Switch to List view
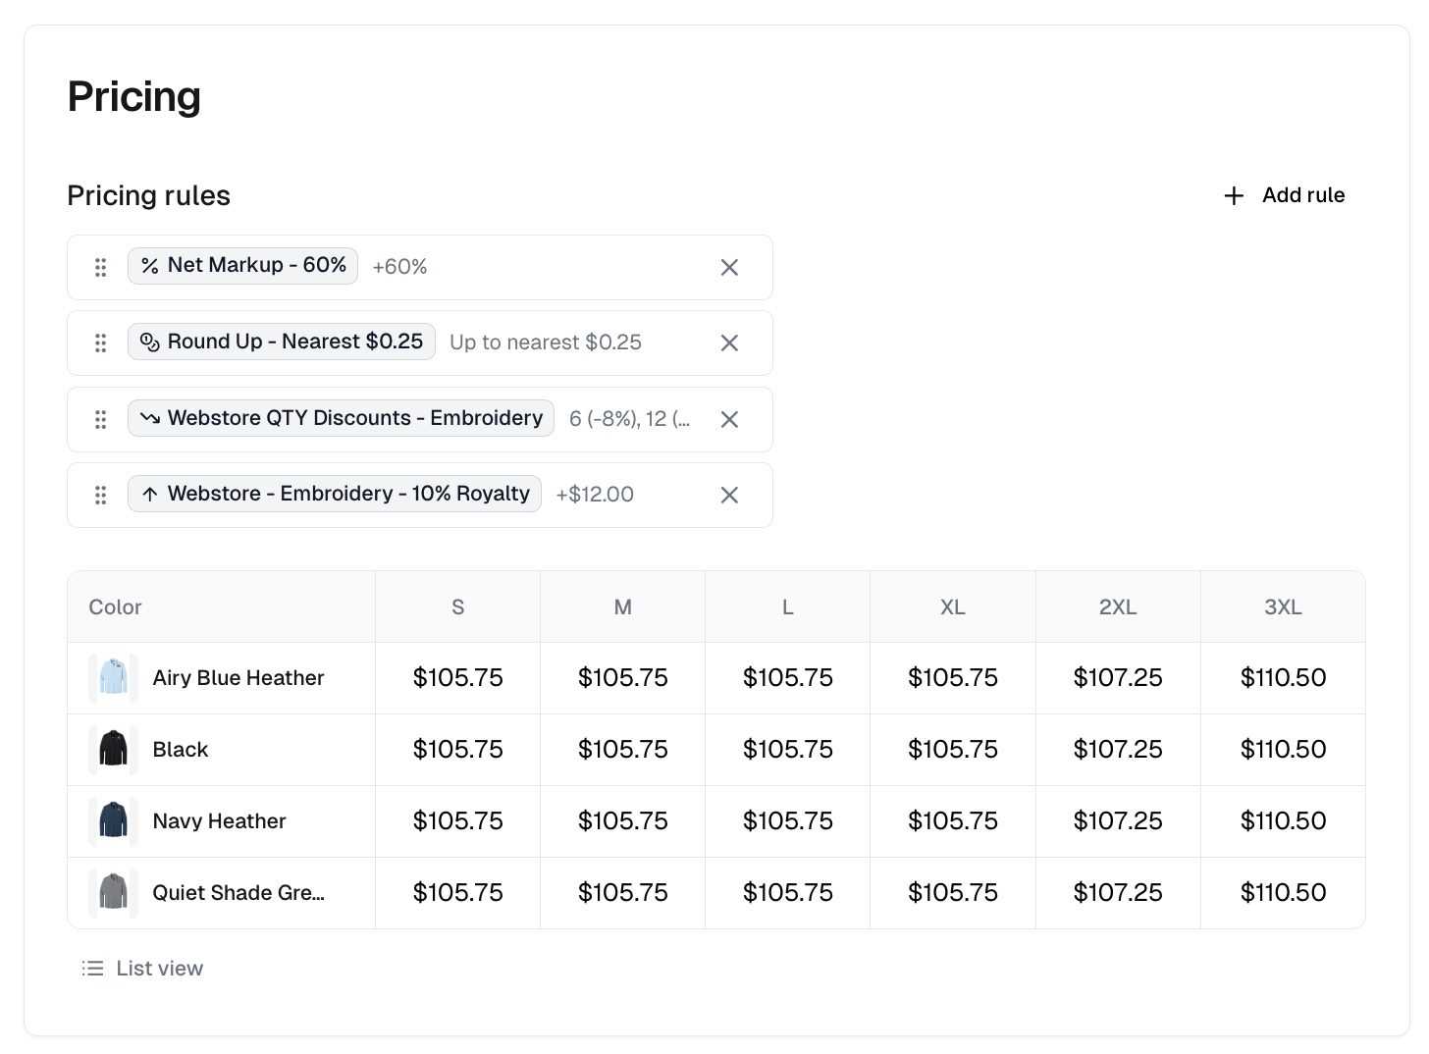Image resolution: width=1429 pixels, height=1054 pixels. [x=142, y=969]
